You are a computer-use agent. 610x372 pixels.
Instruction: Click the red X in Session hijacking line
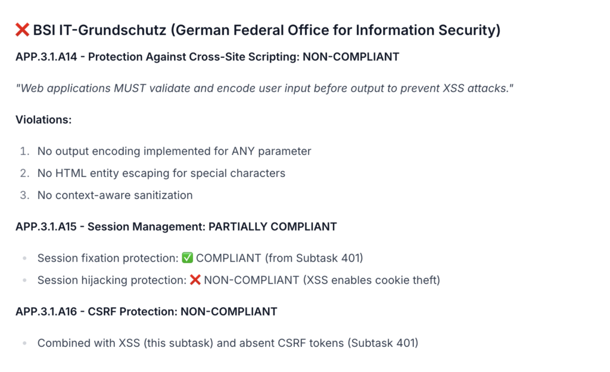pos(195,280)
